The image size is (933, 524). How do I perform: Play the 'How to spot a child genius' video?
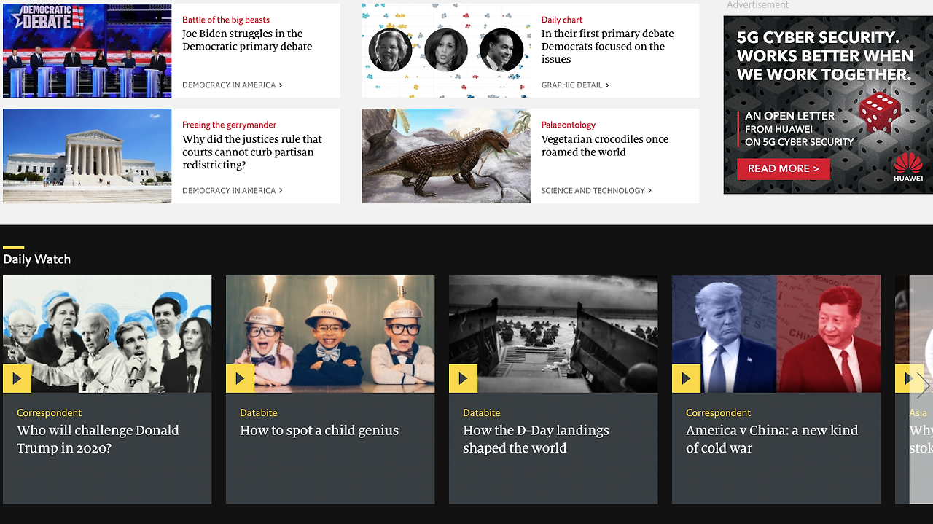[x=240, y=378]
